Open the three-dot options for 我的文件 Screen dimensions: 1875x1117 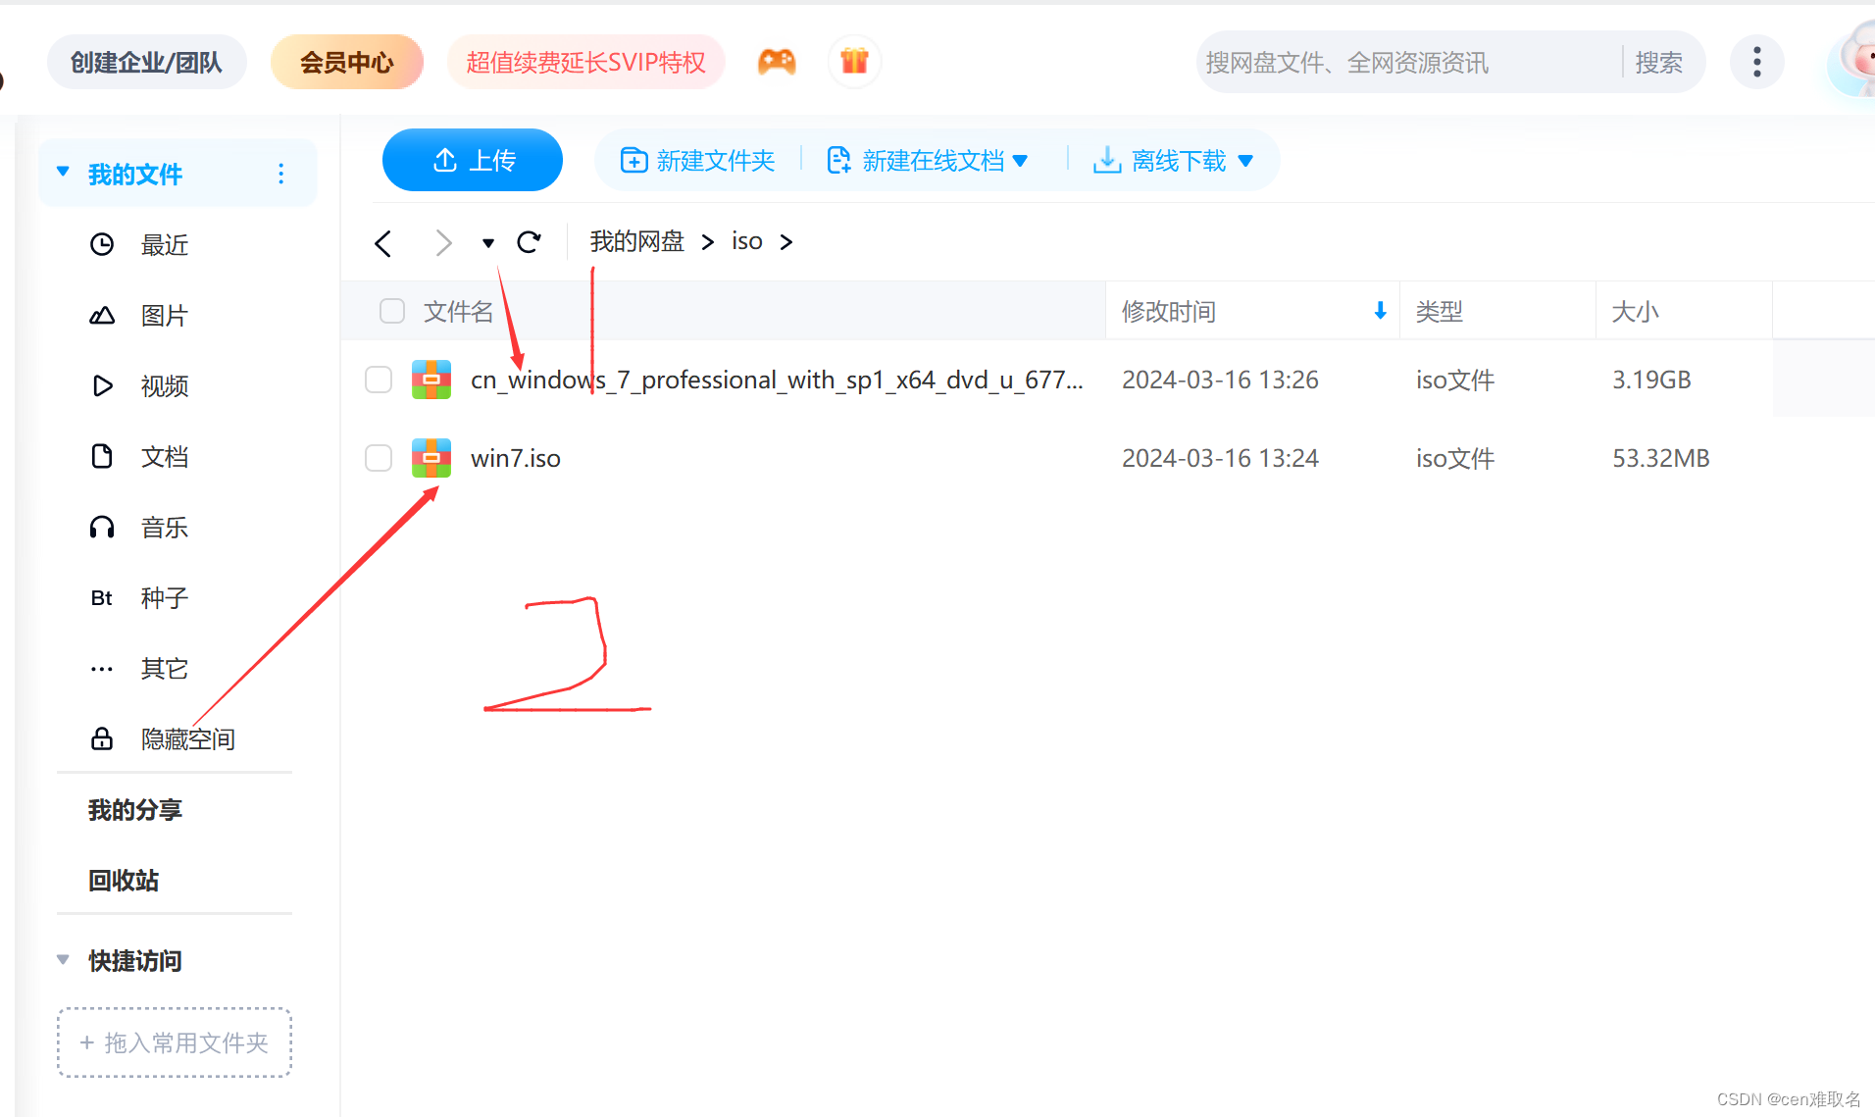coord(281,174)
